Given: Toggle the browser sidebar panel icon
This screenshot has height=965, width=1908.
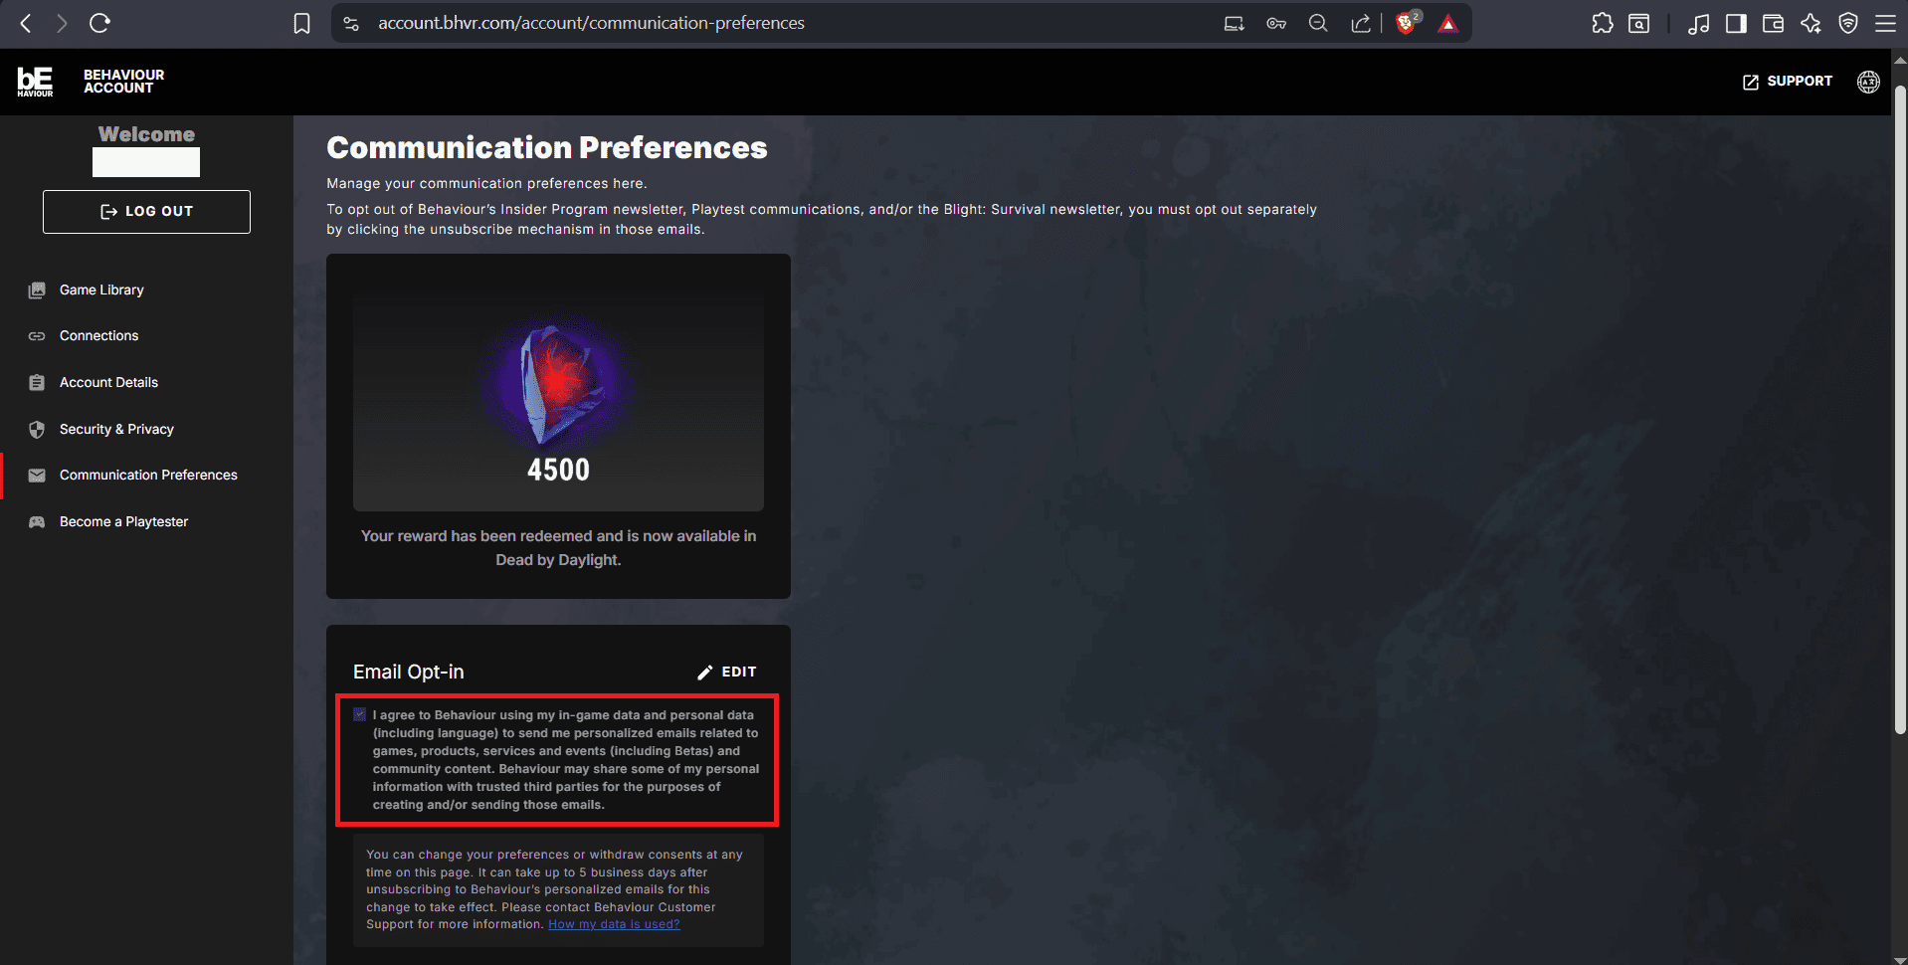Looking at the screenshot, I should click(x=1736, y=23).
